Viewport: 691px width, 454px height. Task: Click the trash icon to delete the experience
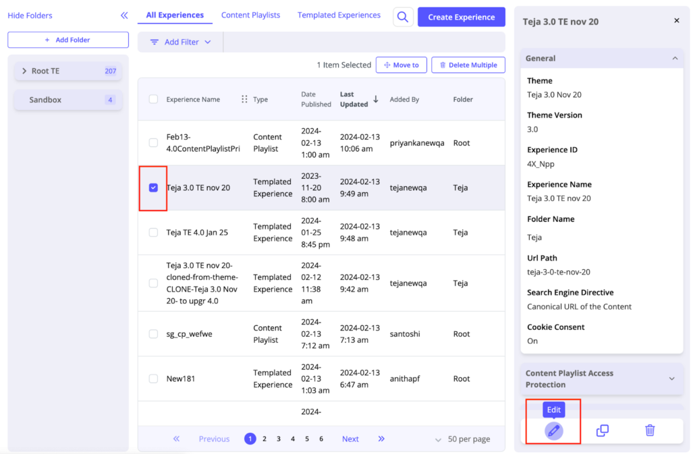pyautogui.click(x=649, y=430)
